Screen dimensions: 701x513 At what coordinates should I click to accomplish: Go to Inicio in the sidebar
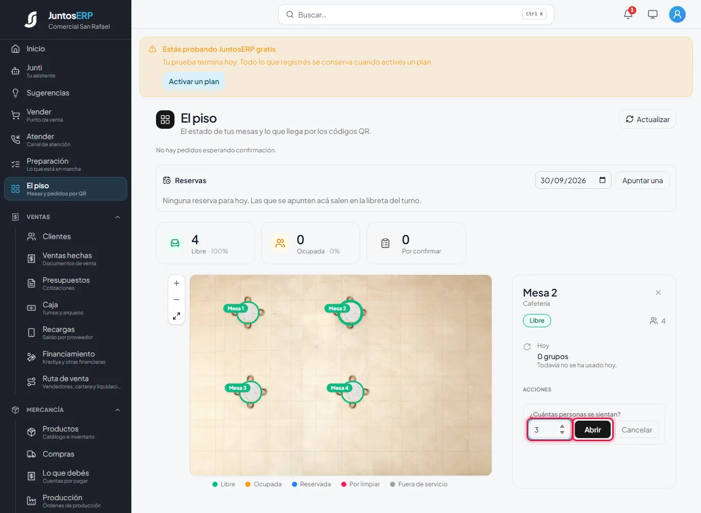pyautogui.click(x=66, y=49)
